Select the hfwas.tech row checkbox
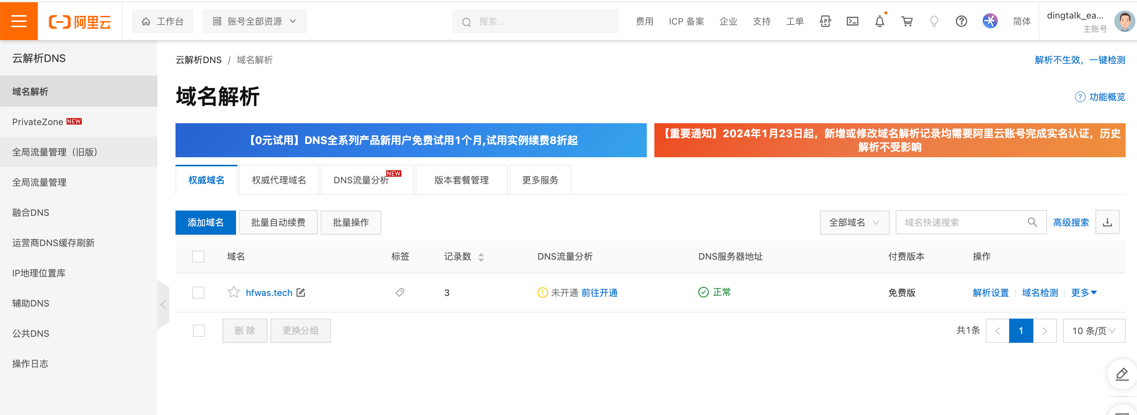The width and height of the screenshot is (1137, 415). 198,292
